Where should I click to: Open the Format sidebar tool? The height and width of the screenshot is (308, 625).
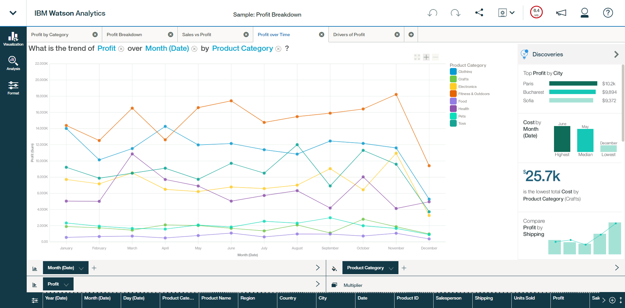[13, 88]
